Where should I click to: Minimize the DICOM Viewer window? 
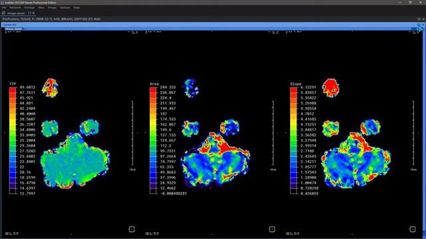coord(401,2)
